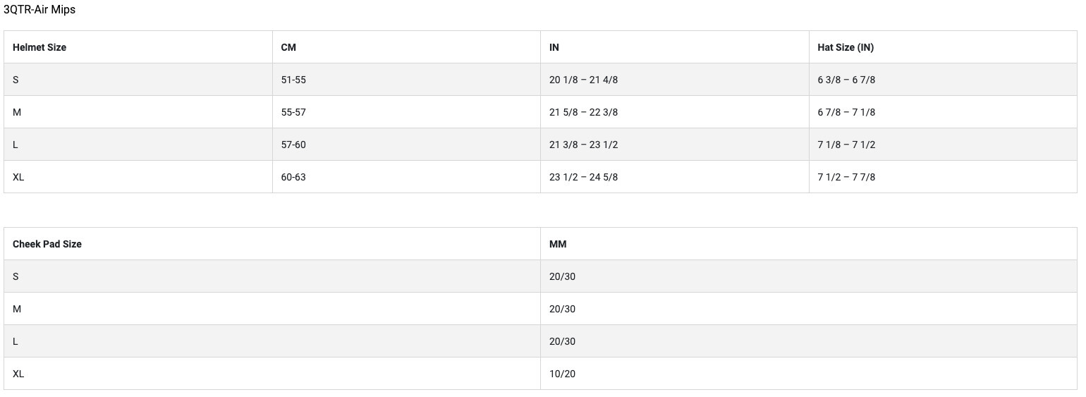Click the L row label in cheek pad table
1086x397 pixels.
16,341
